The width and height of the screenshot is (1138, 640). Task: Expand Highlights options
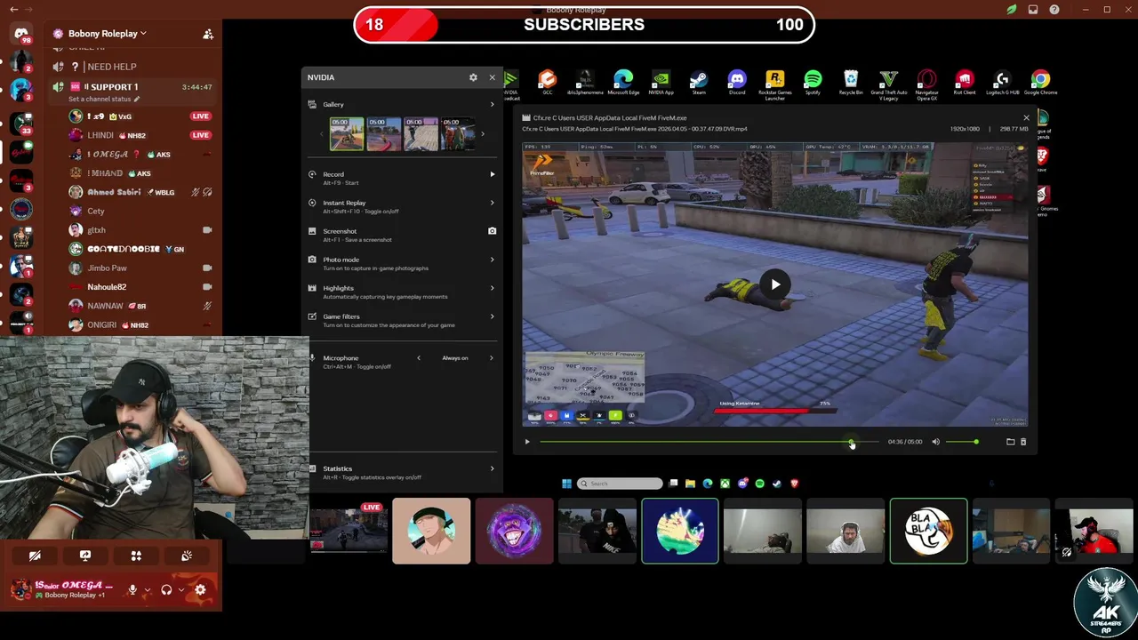click(492, 288)
